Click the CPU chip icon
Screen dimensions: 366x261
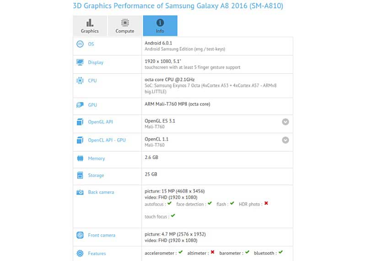click(80, 81)
